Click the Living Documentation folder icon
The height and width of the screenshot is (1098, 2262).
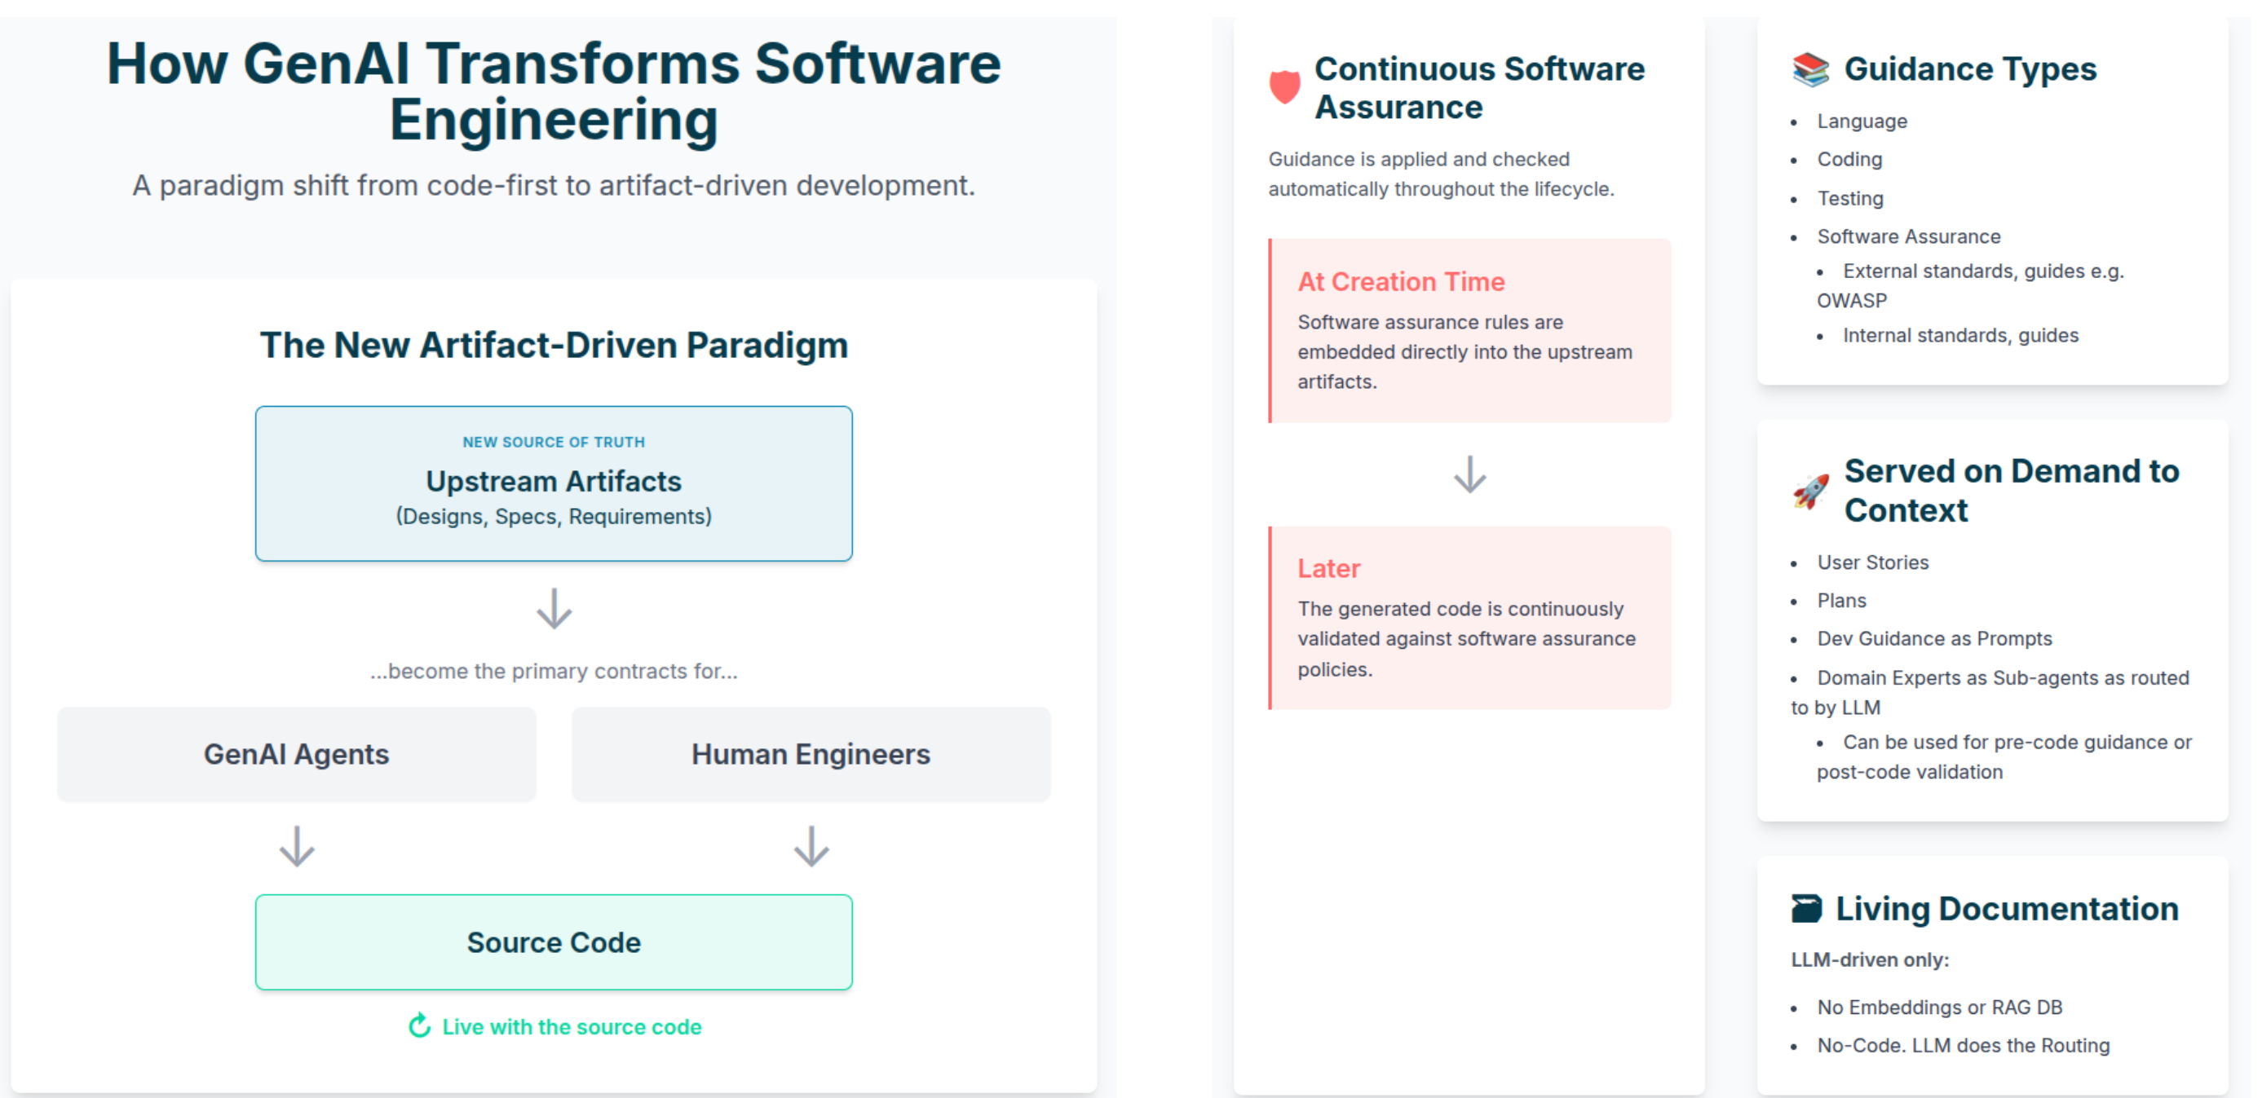pyautogui.click(x=1805, y=908)
